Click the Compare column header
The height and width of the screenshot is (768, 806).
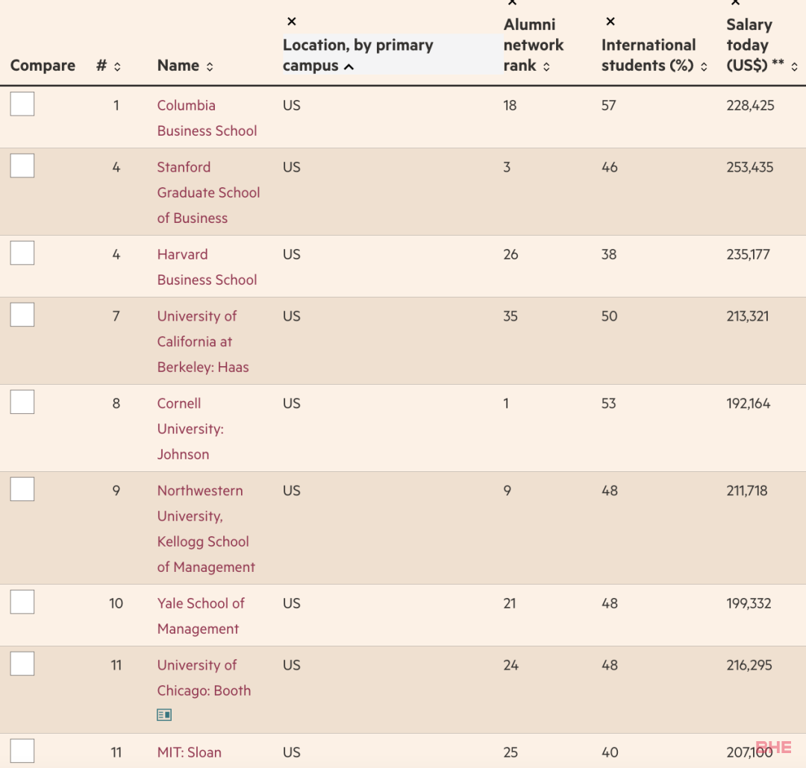pyautogui.click(x=43, y=66)
